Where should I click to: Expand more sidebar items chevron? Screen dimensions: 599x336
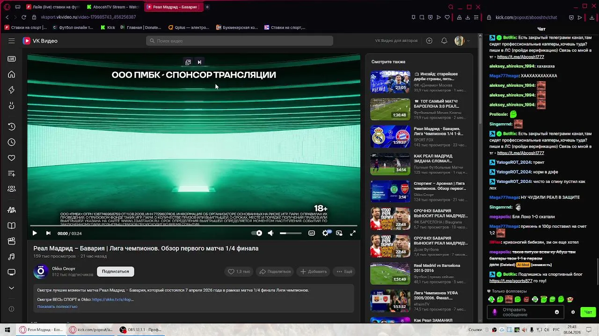coord(12,288)
